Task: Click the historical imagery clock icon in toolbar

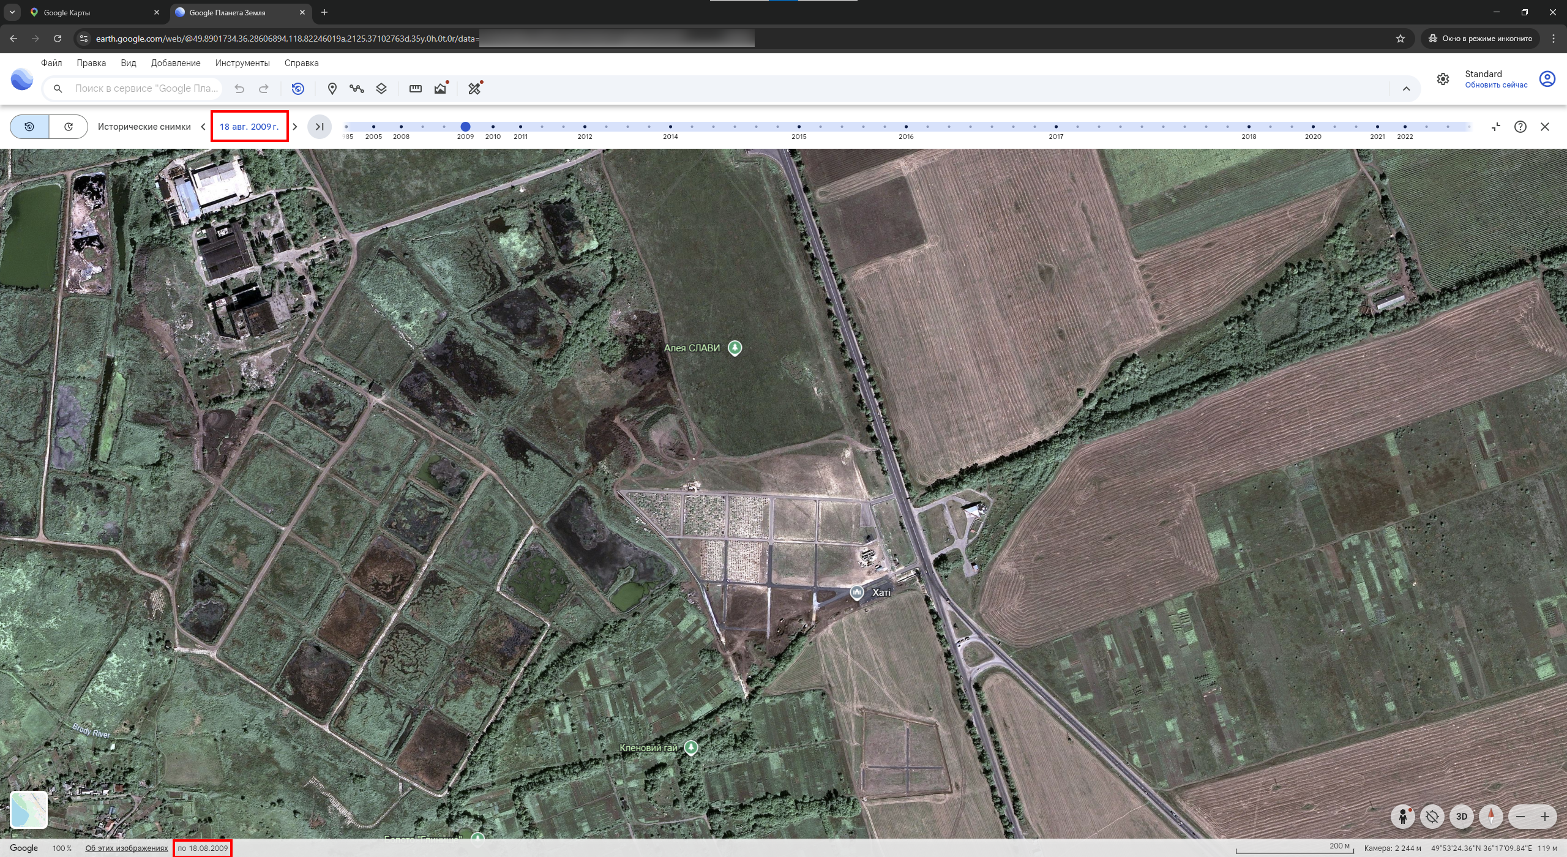Action: click(x=298, y=89)
